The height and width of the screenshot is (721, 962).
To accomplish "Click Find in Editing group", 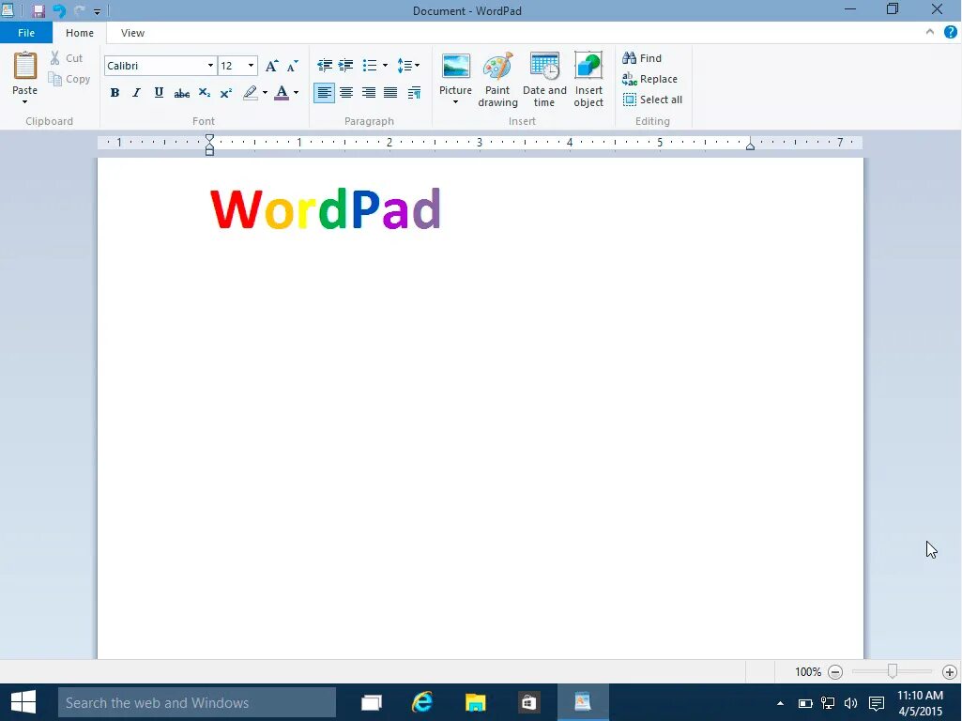I will pos(642,58).
